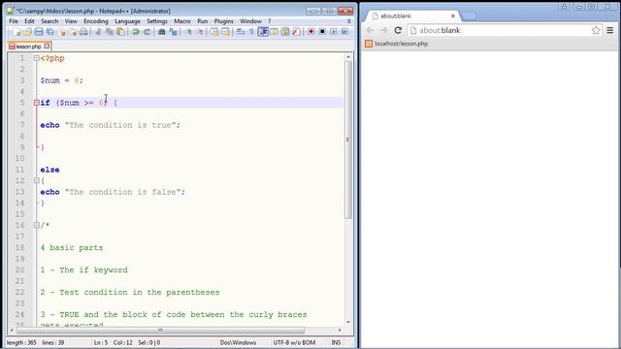
Task: Click Chrome's reload page icon
Action: (x=398, y=30)
